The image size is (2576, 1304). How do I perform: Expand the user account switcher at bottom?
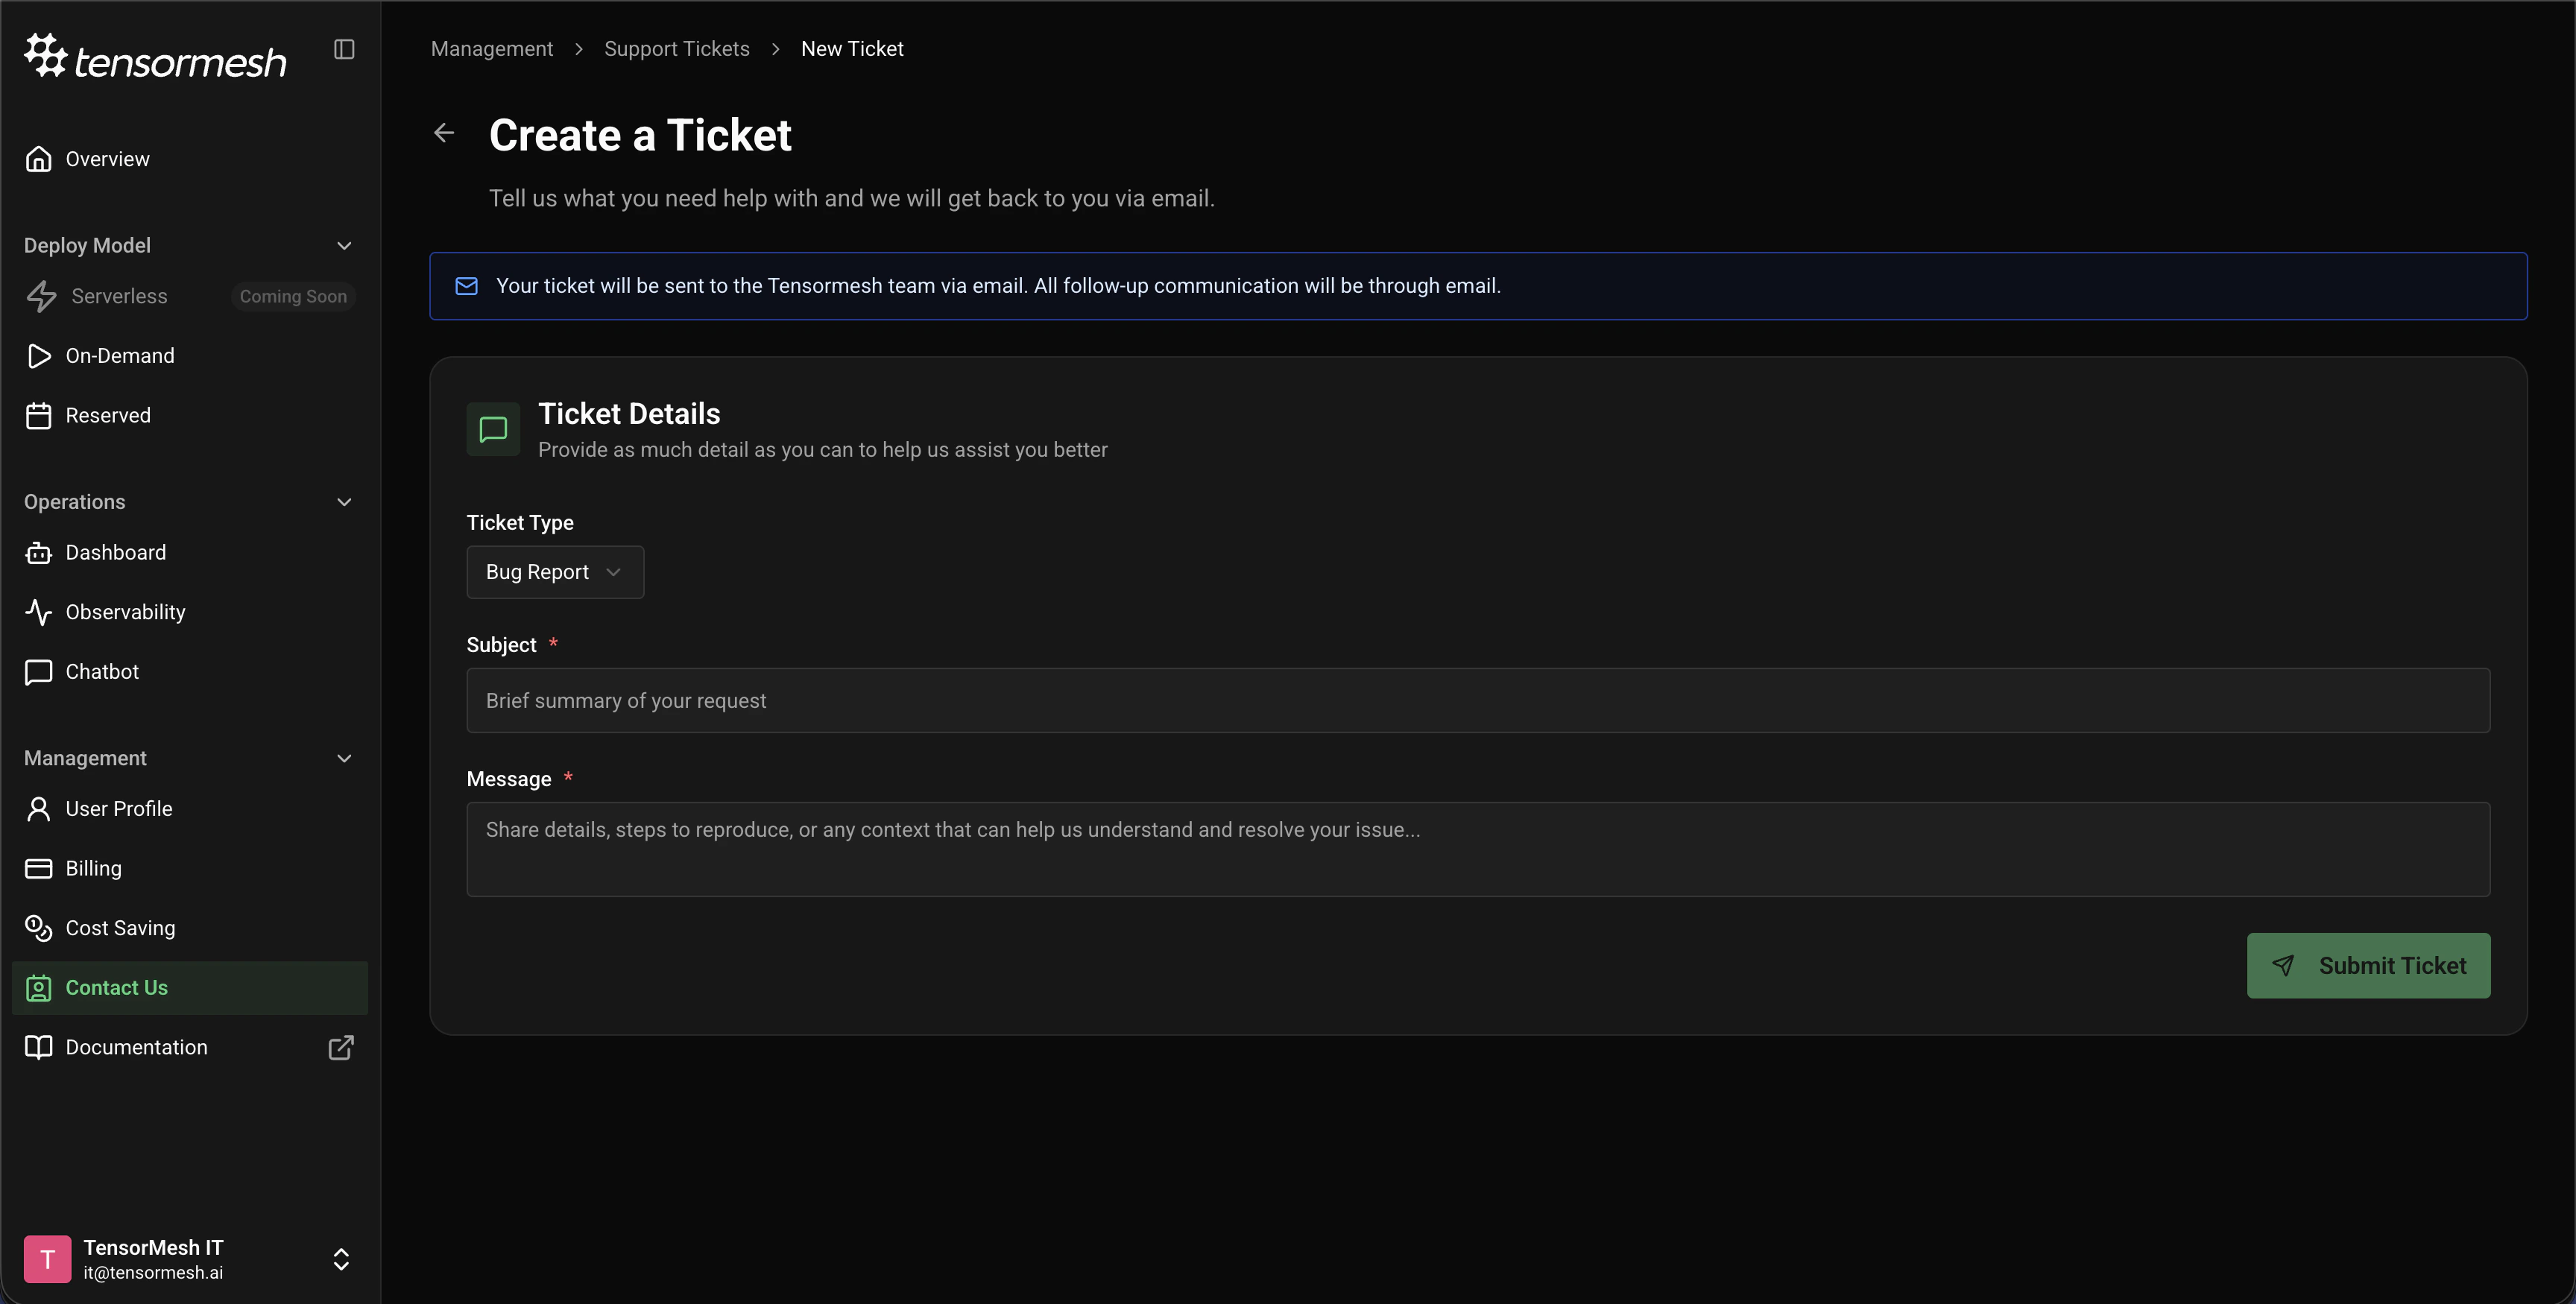[x=341, y=1259]
